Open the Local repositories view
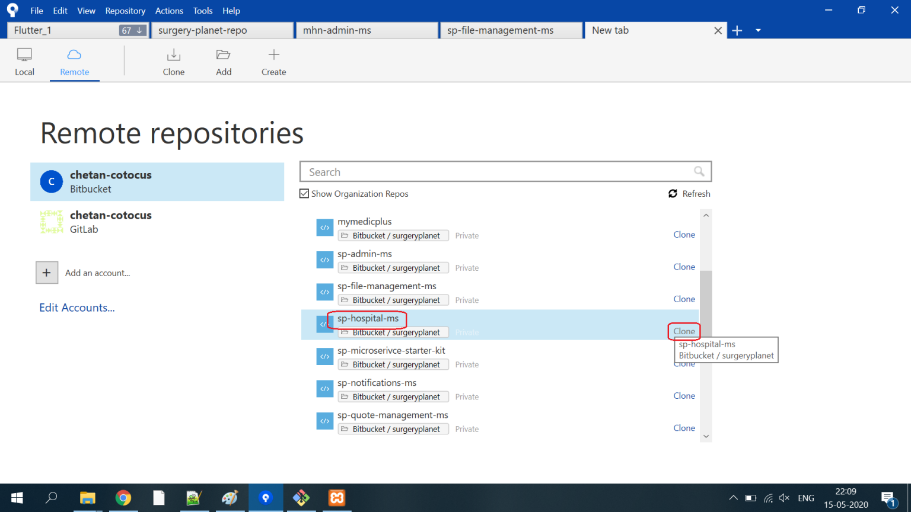This screenshot has width=911, height=512. coord(24,62)
